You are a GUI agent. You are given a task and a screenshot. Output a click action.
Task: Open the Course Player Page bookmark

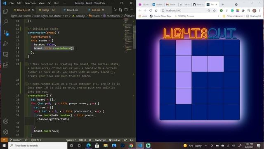coord(160,16)
